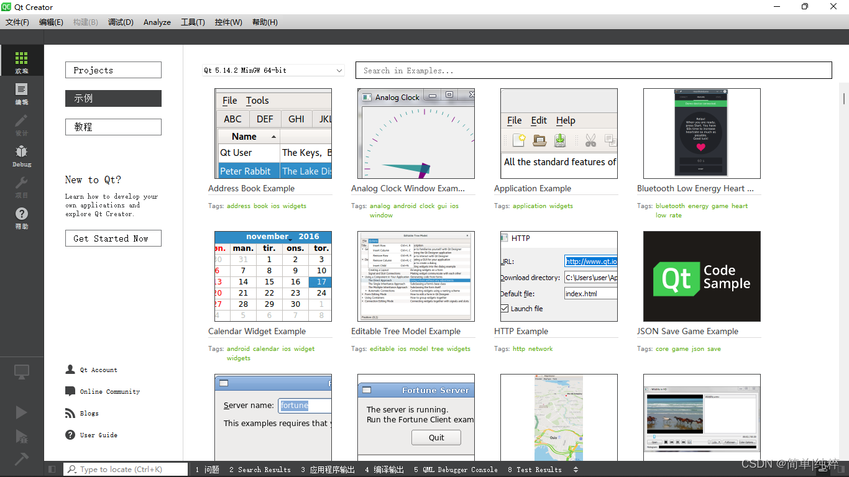
Task: Expand the Qt 5.14.2 MinGW 64-bit dropdown
Action: pyautogui.click(x=273, y=70)
